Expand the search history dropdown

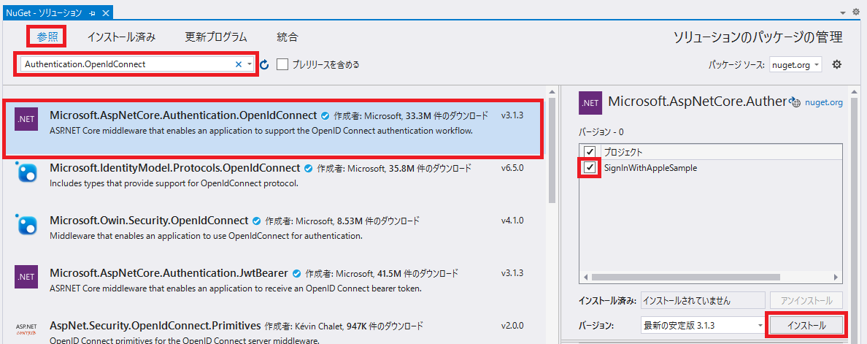[x=250, y=64]
